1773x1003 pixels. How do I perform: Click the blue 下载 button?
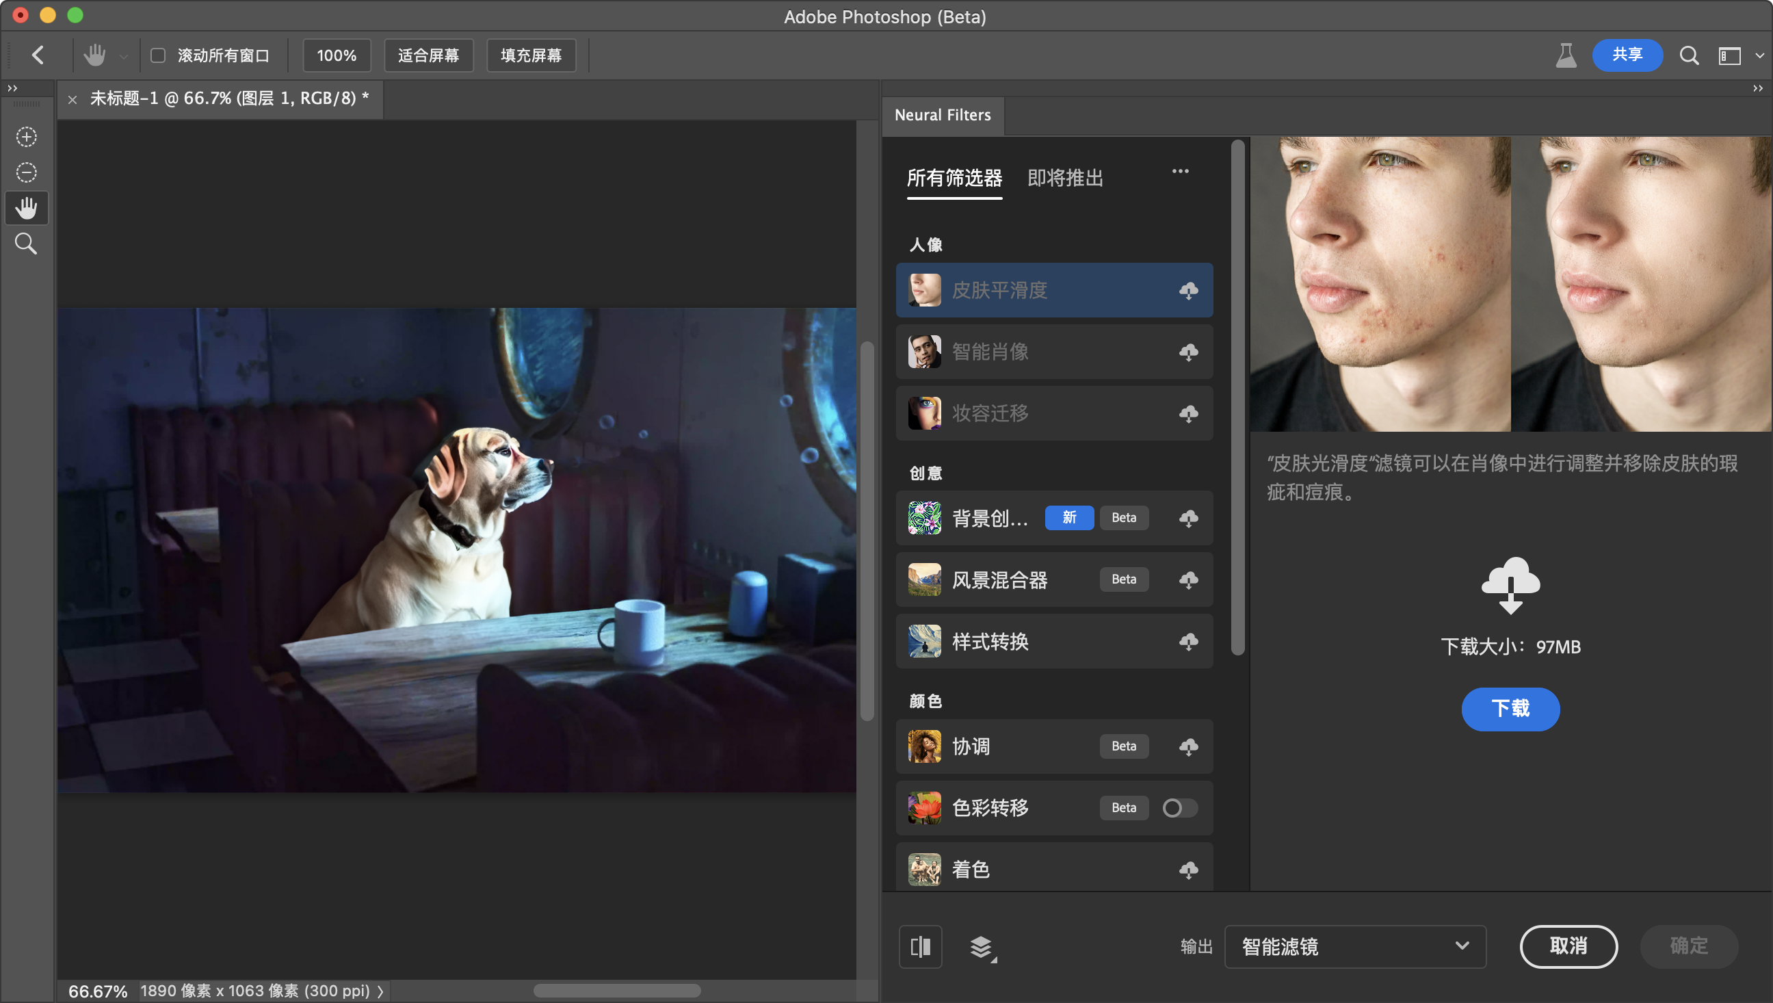tap(1510, 708)
